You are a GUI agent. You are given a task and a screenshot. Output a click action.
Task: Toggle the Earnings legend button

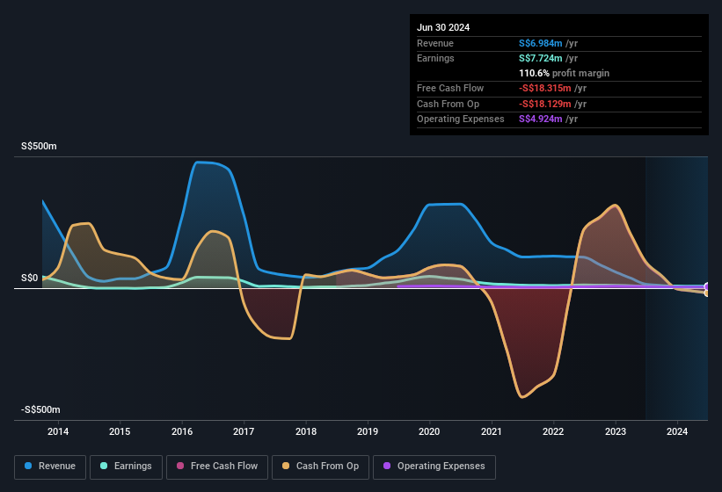point(126,467)
